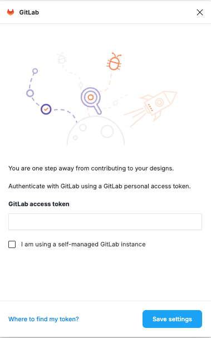Click the small purple circle atop dashed path

tap(35, 71)
